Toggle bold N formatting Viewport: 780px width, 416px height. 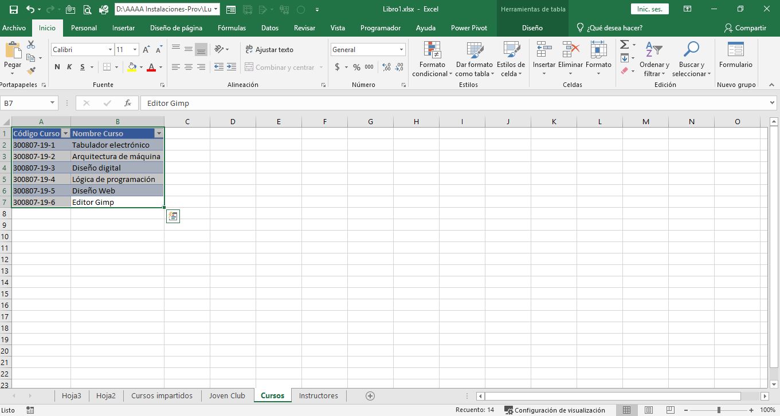point(57,68)
